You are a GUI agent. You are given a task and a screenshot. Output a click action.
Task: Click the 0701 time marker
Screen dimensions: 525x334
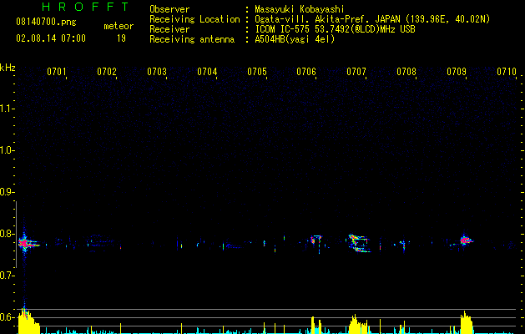57,72
